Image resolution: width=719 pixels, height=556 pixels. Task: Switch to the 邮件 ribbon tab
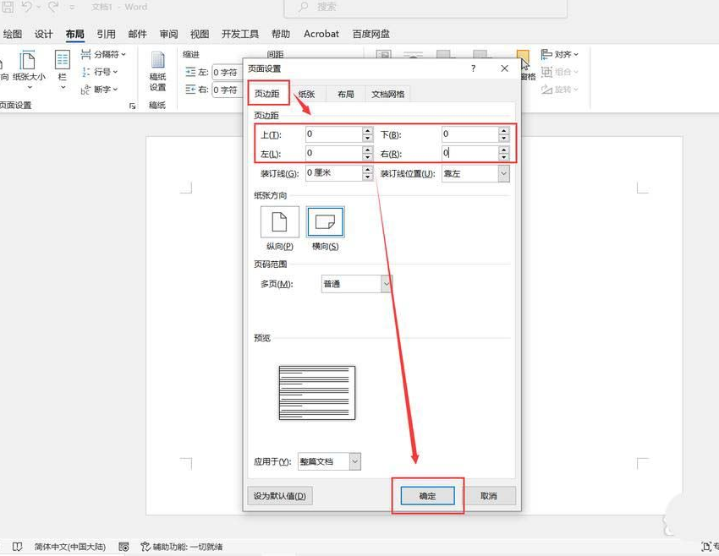point(137,34)
